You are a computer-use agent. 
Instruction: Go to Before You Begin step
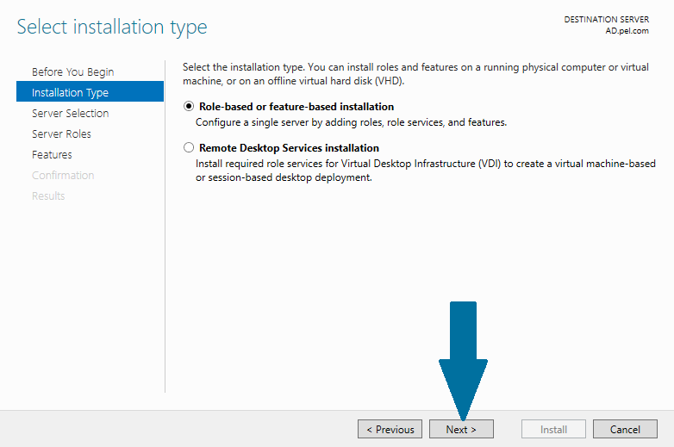(x=72, y=71)
